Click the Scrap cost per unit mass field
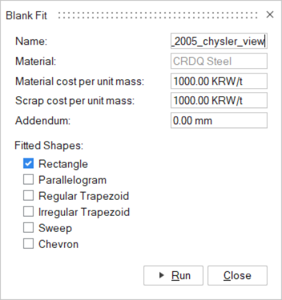The width and height of the screenshot is (282, 300). pyautogui.click(x=219, y=100)
